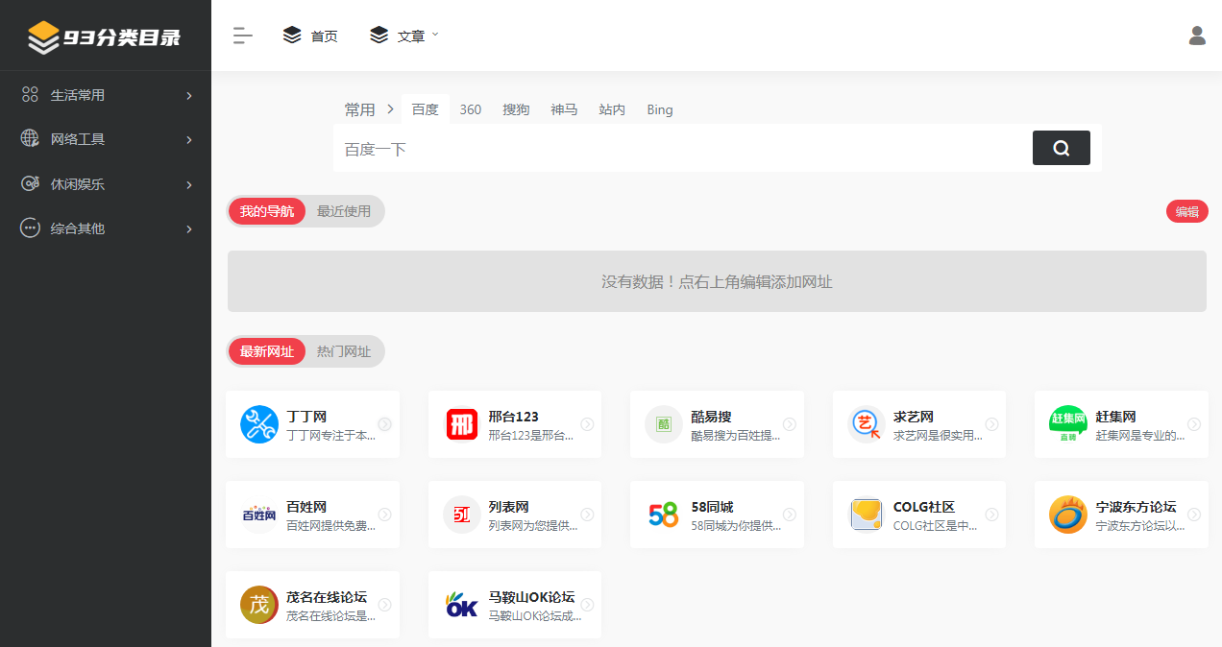Switch to 热门网址 tab
This screenshot has width=1222, height=647.
[x=344, y=351]
